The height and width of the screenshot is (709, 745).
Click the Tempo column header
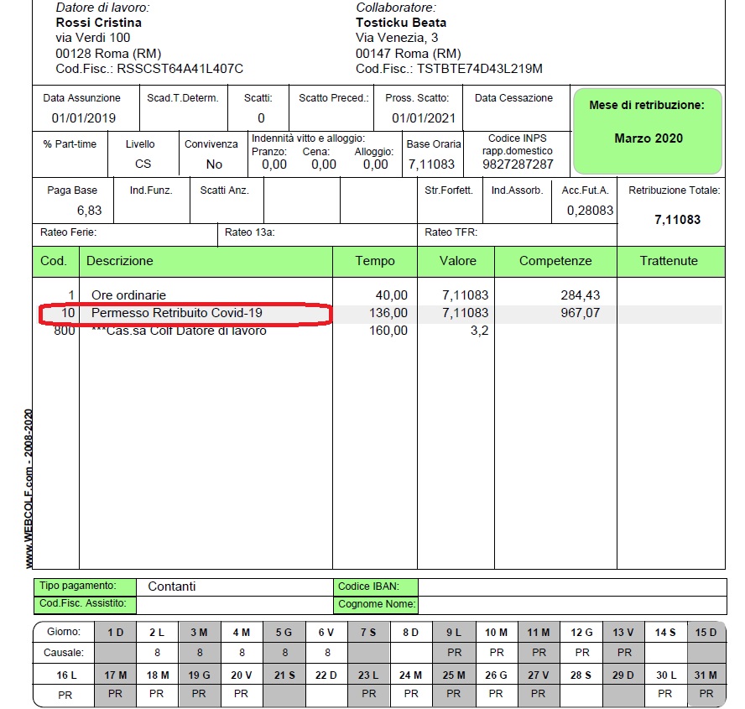[375, 261]
